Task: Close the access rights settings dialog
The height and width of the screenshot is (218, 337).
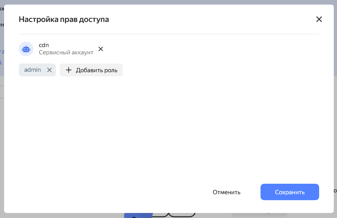Action: (319, 19)
